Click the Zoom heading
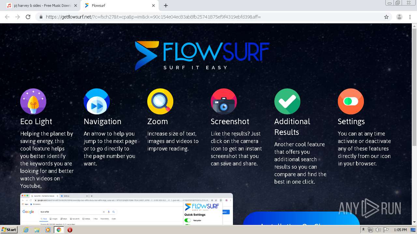 pyautogui.click(x=157, y=122)
